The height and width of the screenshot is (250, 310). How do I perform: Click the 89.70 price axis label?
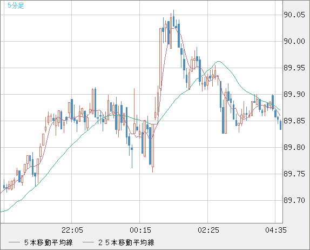click(x=294, y=200)
